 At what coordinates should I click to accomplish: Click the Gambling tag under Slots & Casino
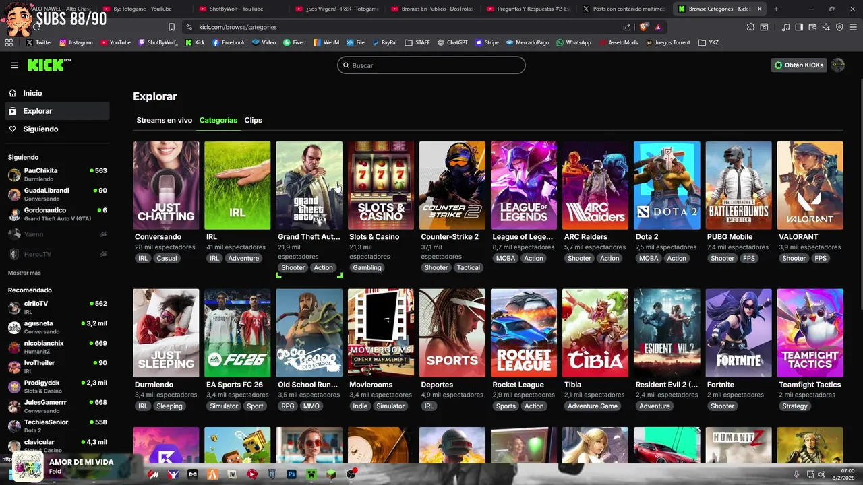click(x=367, y=267)
